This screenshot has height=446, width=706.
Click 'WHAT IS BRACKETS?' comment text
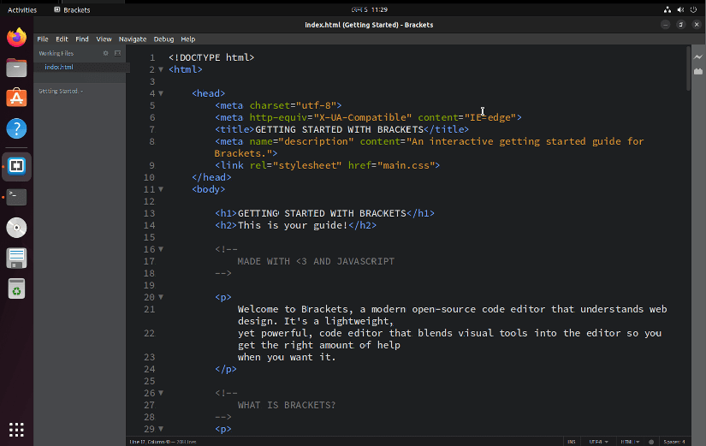287,405
